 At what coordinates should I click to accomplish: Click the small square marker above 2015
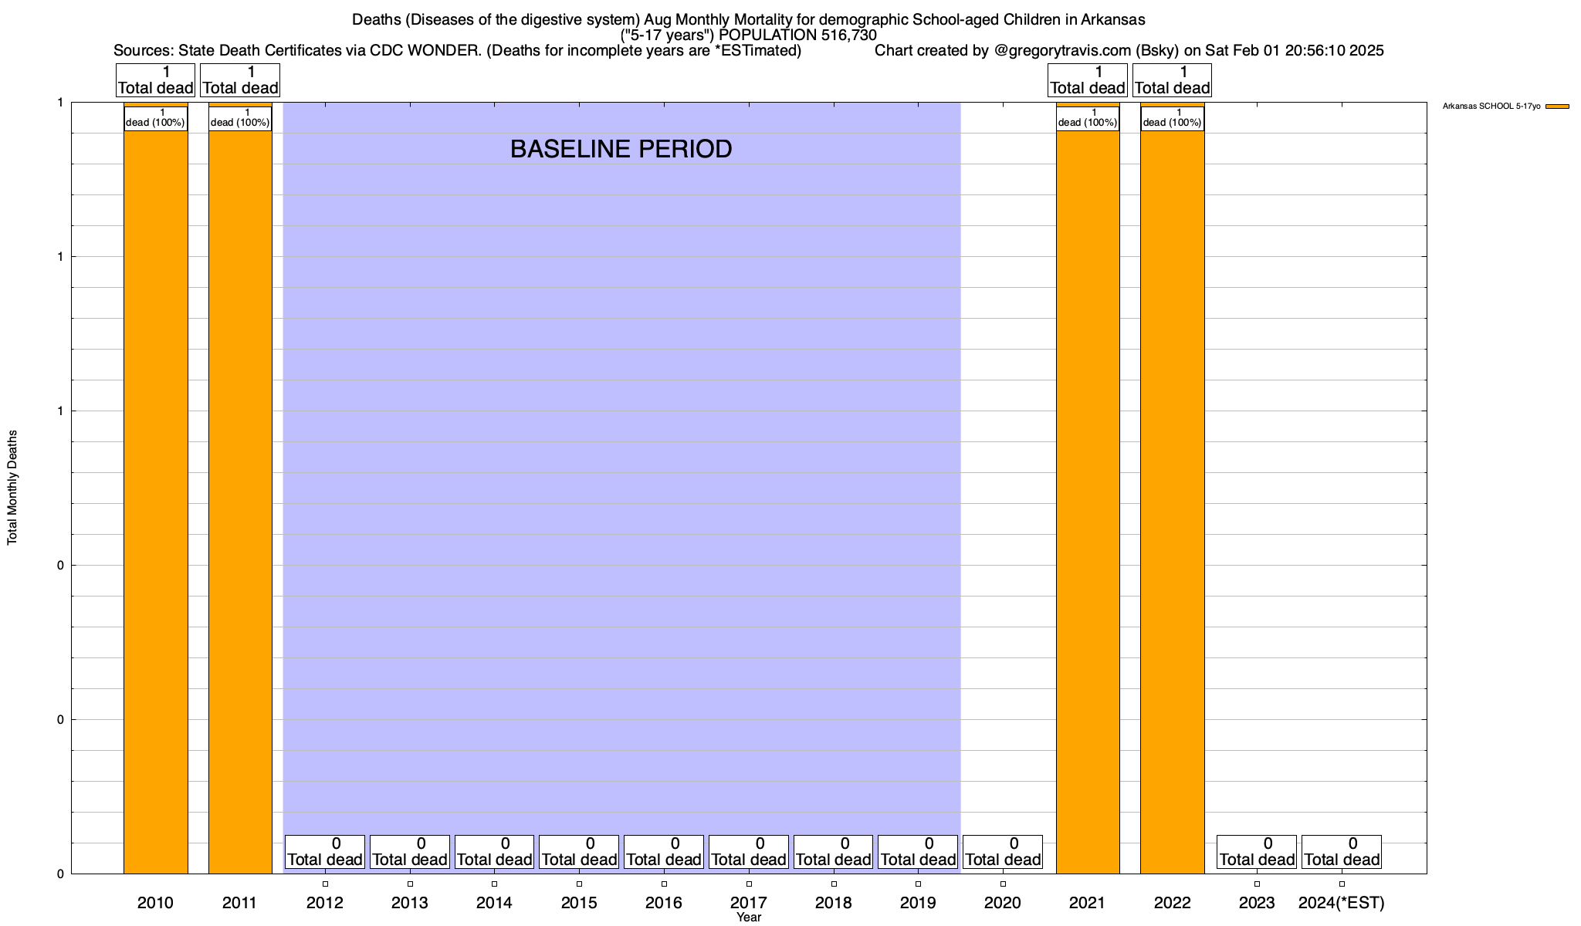[x=579, y=884]
